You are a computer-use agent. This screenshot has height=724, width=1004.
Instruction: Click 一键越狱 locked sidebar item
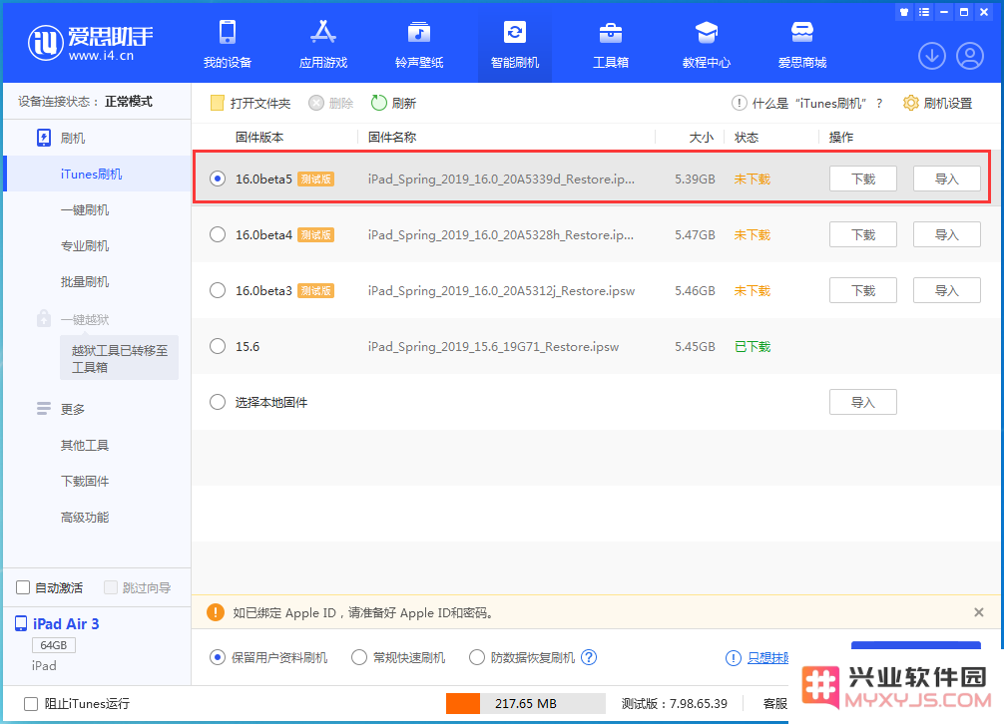(85, 319)
